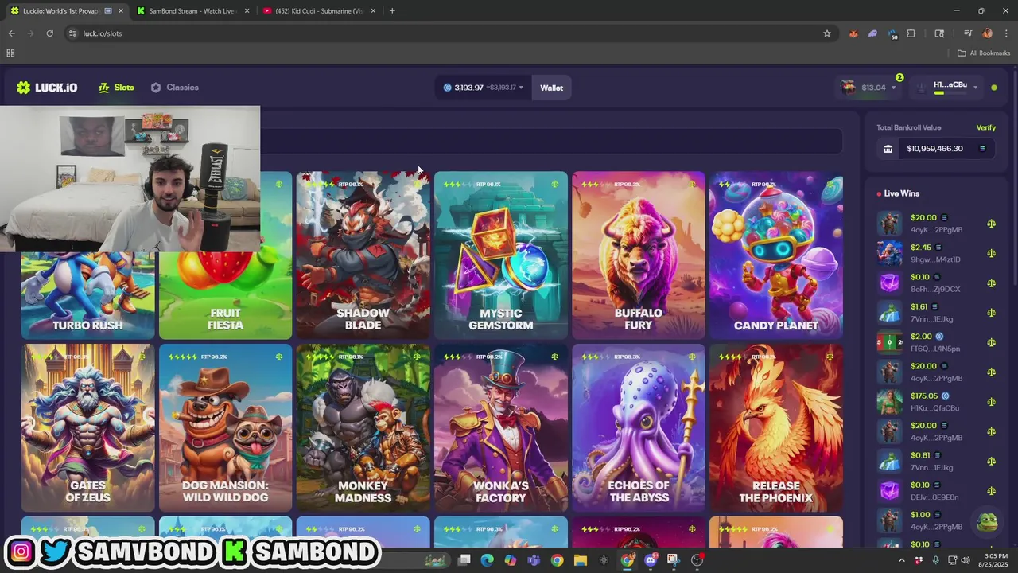Click the search bar above the slots

(x=550, y=141)
